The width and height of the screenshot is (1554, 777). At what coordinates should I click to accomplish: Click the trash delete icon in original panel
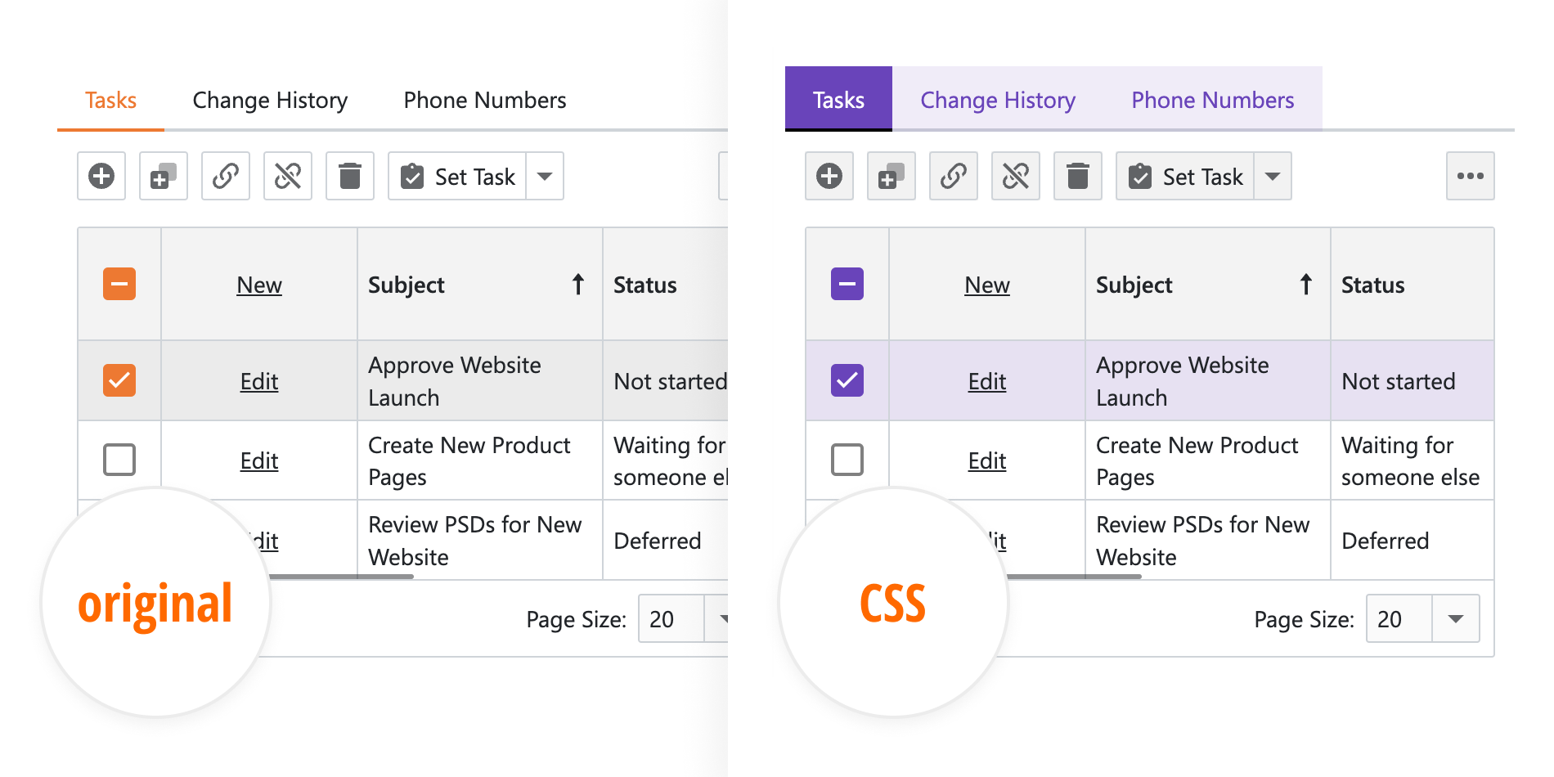(350, 176)
